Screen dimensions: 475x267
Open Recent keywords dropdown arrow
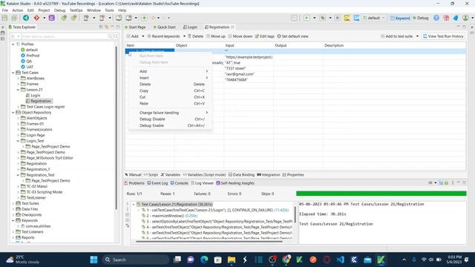click(x=184, y=36)
